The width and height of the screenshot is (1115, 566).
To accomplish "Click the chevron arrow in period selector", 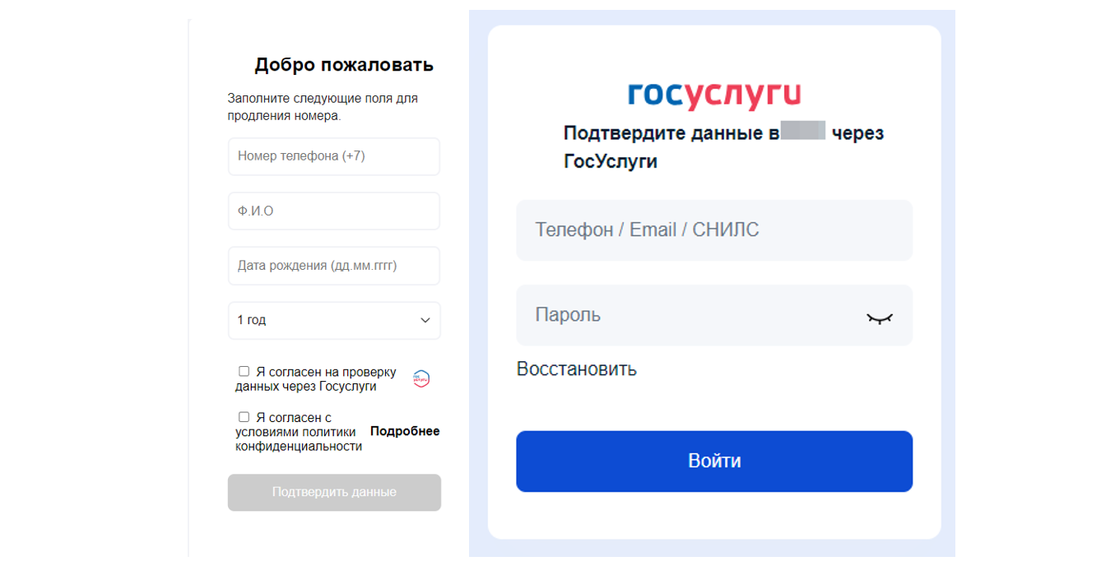I will (425, 320).
